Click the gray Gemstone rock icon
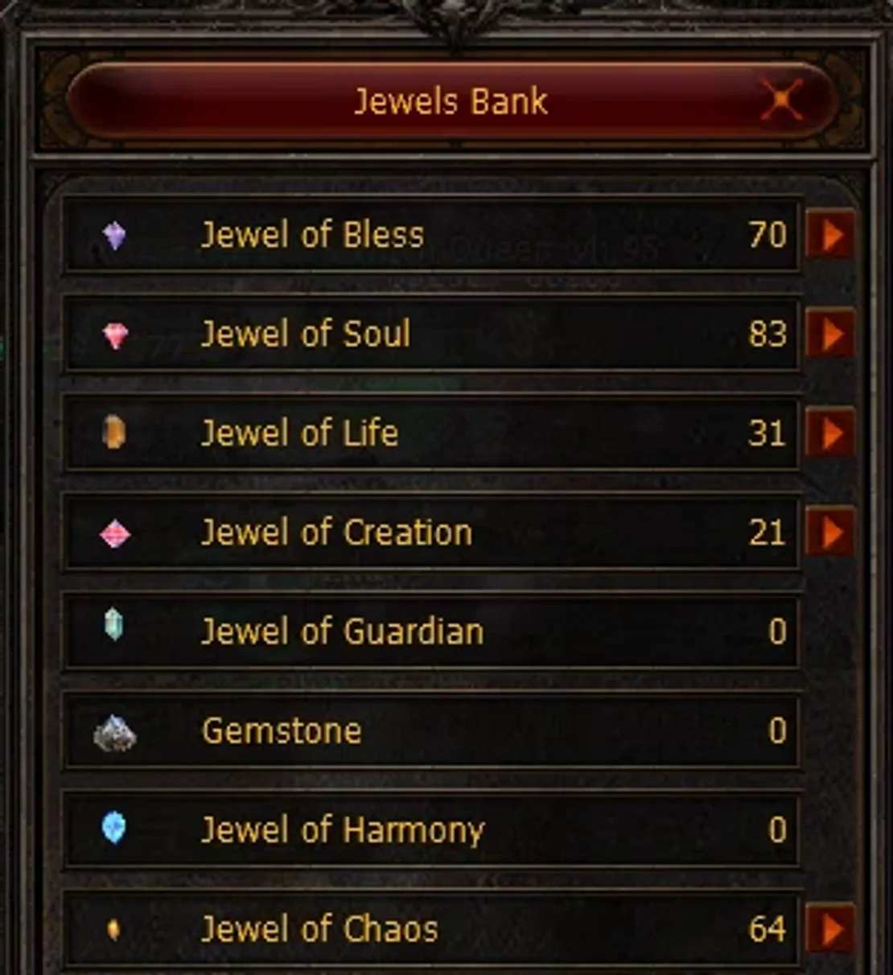This screenshot has height=975, width=893. 114,733
